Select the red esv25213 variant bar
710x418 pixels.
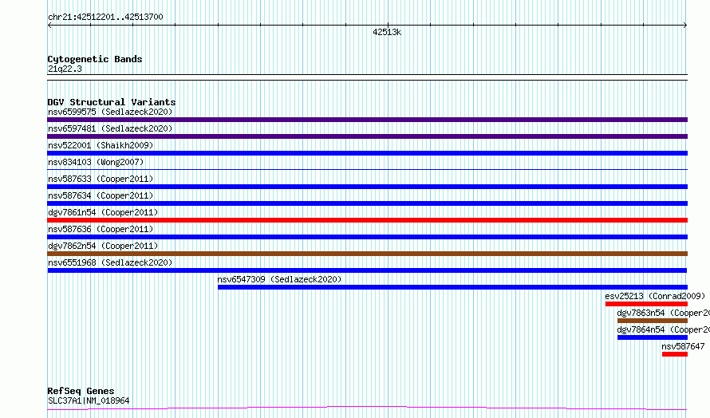pos(646,304)
